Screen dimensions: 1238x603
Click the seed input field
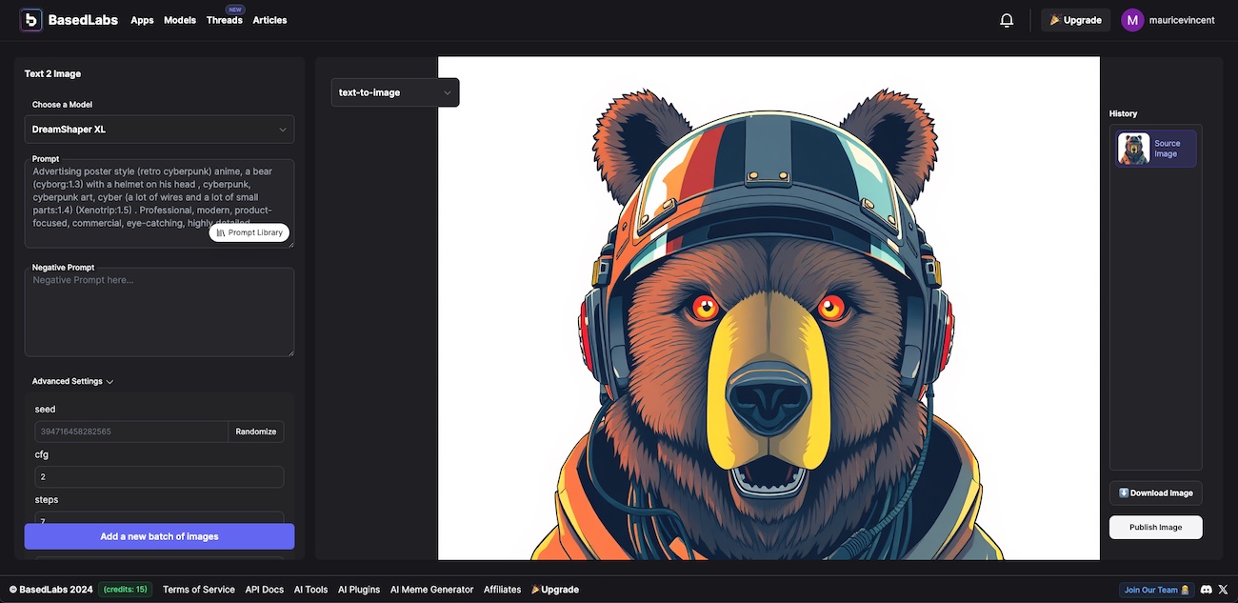click(x=131, y=432)
